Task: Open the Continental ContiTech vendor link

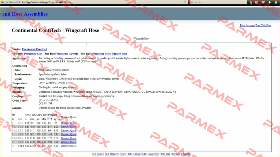Action: 35,49
